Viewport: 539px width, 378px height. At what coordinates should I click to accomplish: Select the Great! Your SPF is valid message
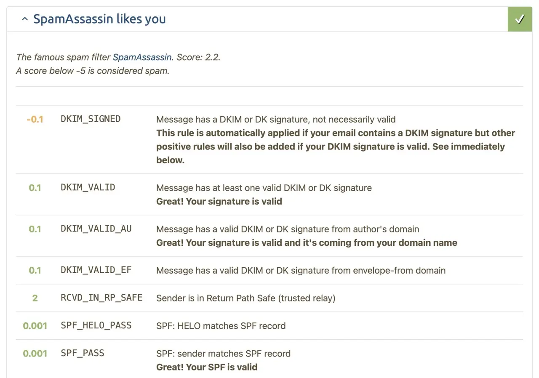(x=207, y=367)
